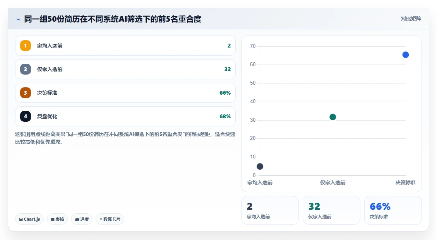The width and height of the screenshot is (437, 240).
Task: Click the y-axis tick label 40
Action: (253, 102)
